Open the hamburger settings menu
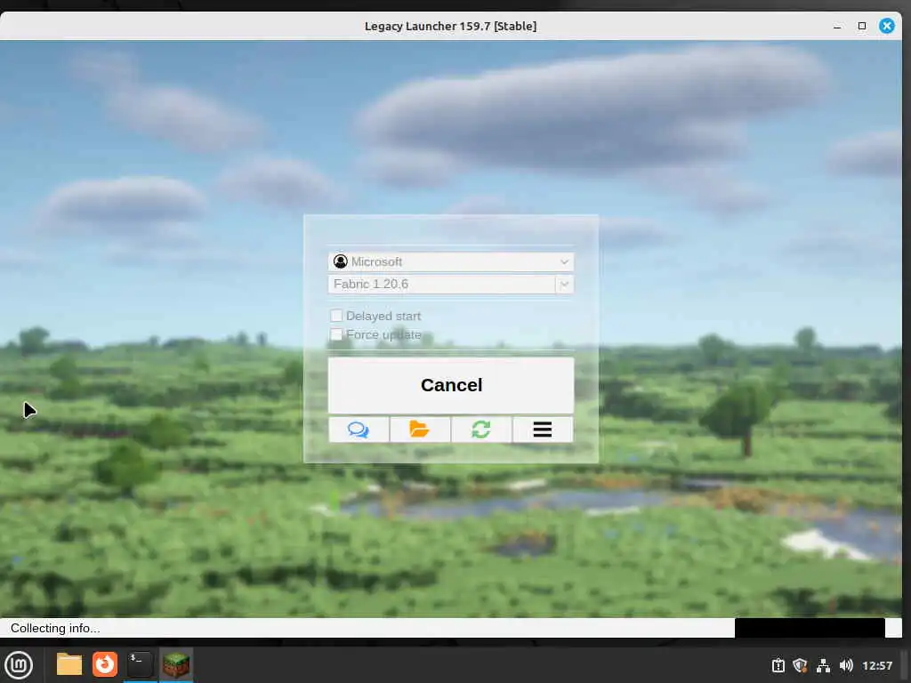Screen dimensions: 911x683 click(x=543, y=430)
